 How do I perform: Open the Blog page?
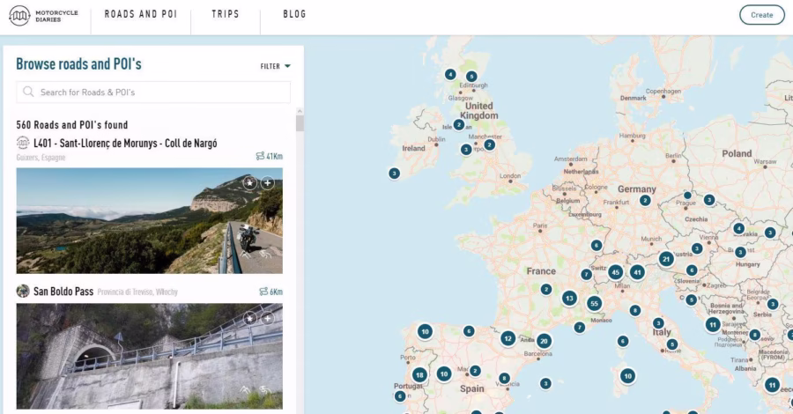coord(294,15)
